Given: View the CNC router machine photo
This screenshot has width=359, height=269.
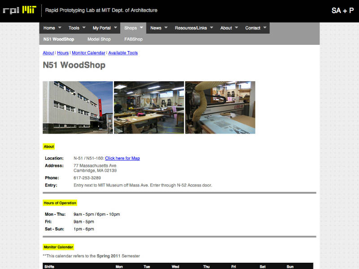Looking at the screenshot, I should 220,108.
